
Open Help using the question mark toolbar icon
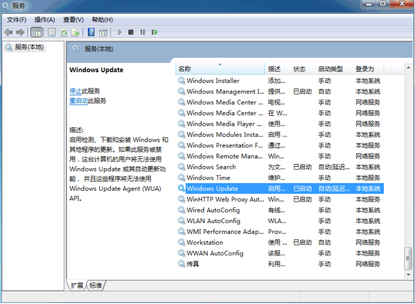(x=91, y=32)
